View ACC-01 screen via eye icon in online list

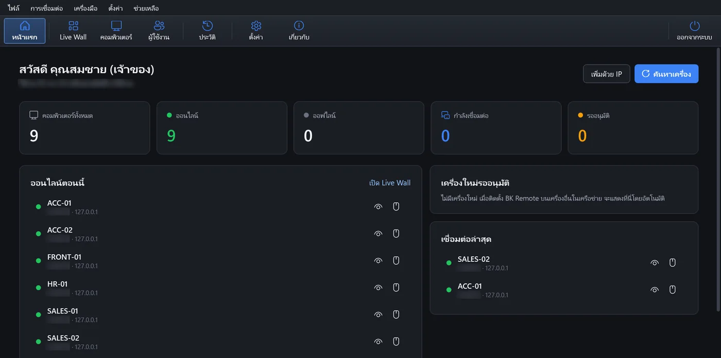379,207
